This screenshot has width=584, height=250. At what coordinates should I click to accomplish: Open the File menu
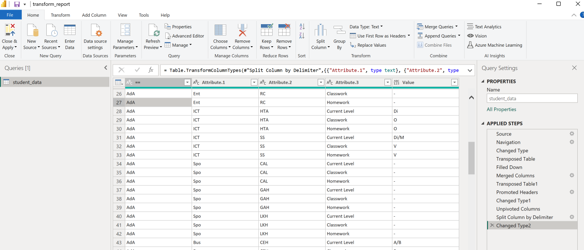(10, 15)
